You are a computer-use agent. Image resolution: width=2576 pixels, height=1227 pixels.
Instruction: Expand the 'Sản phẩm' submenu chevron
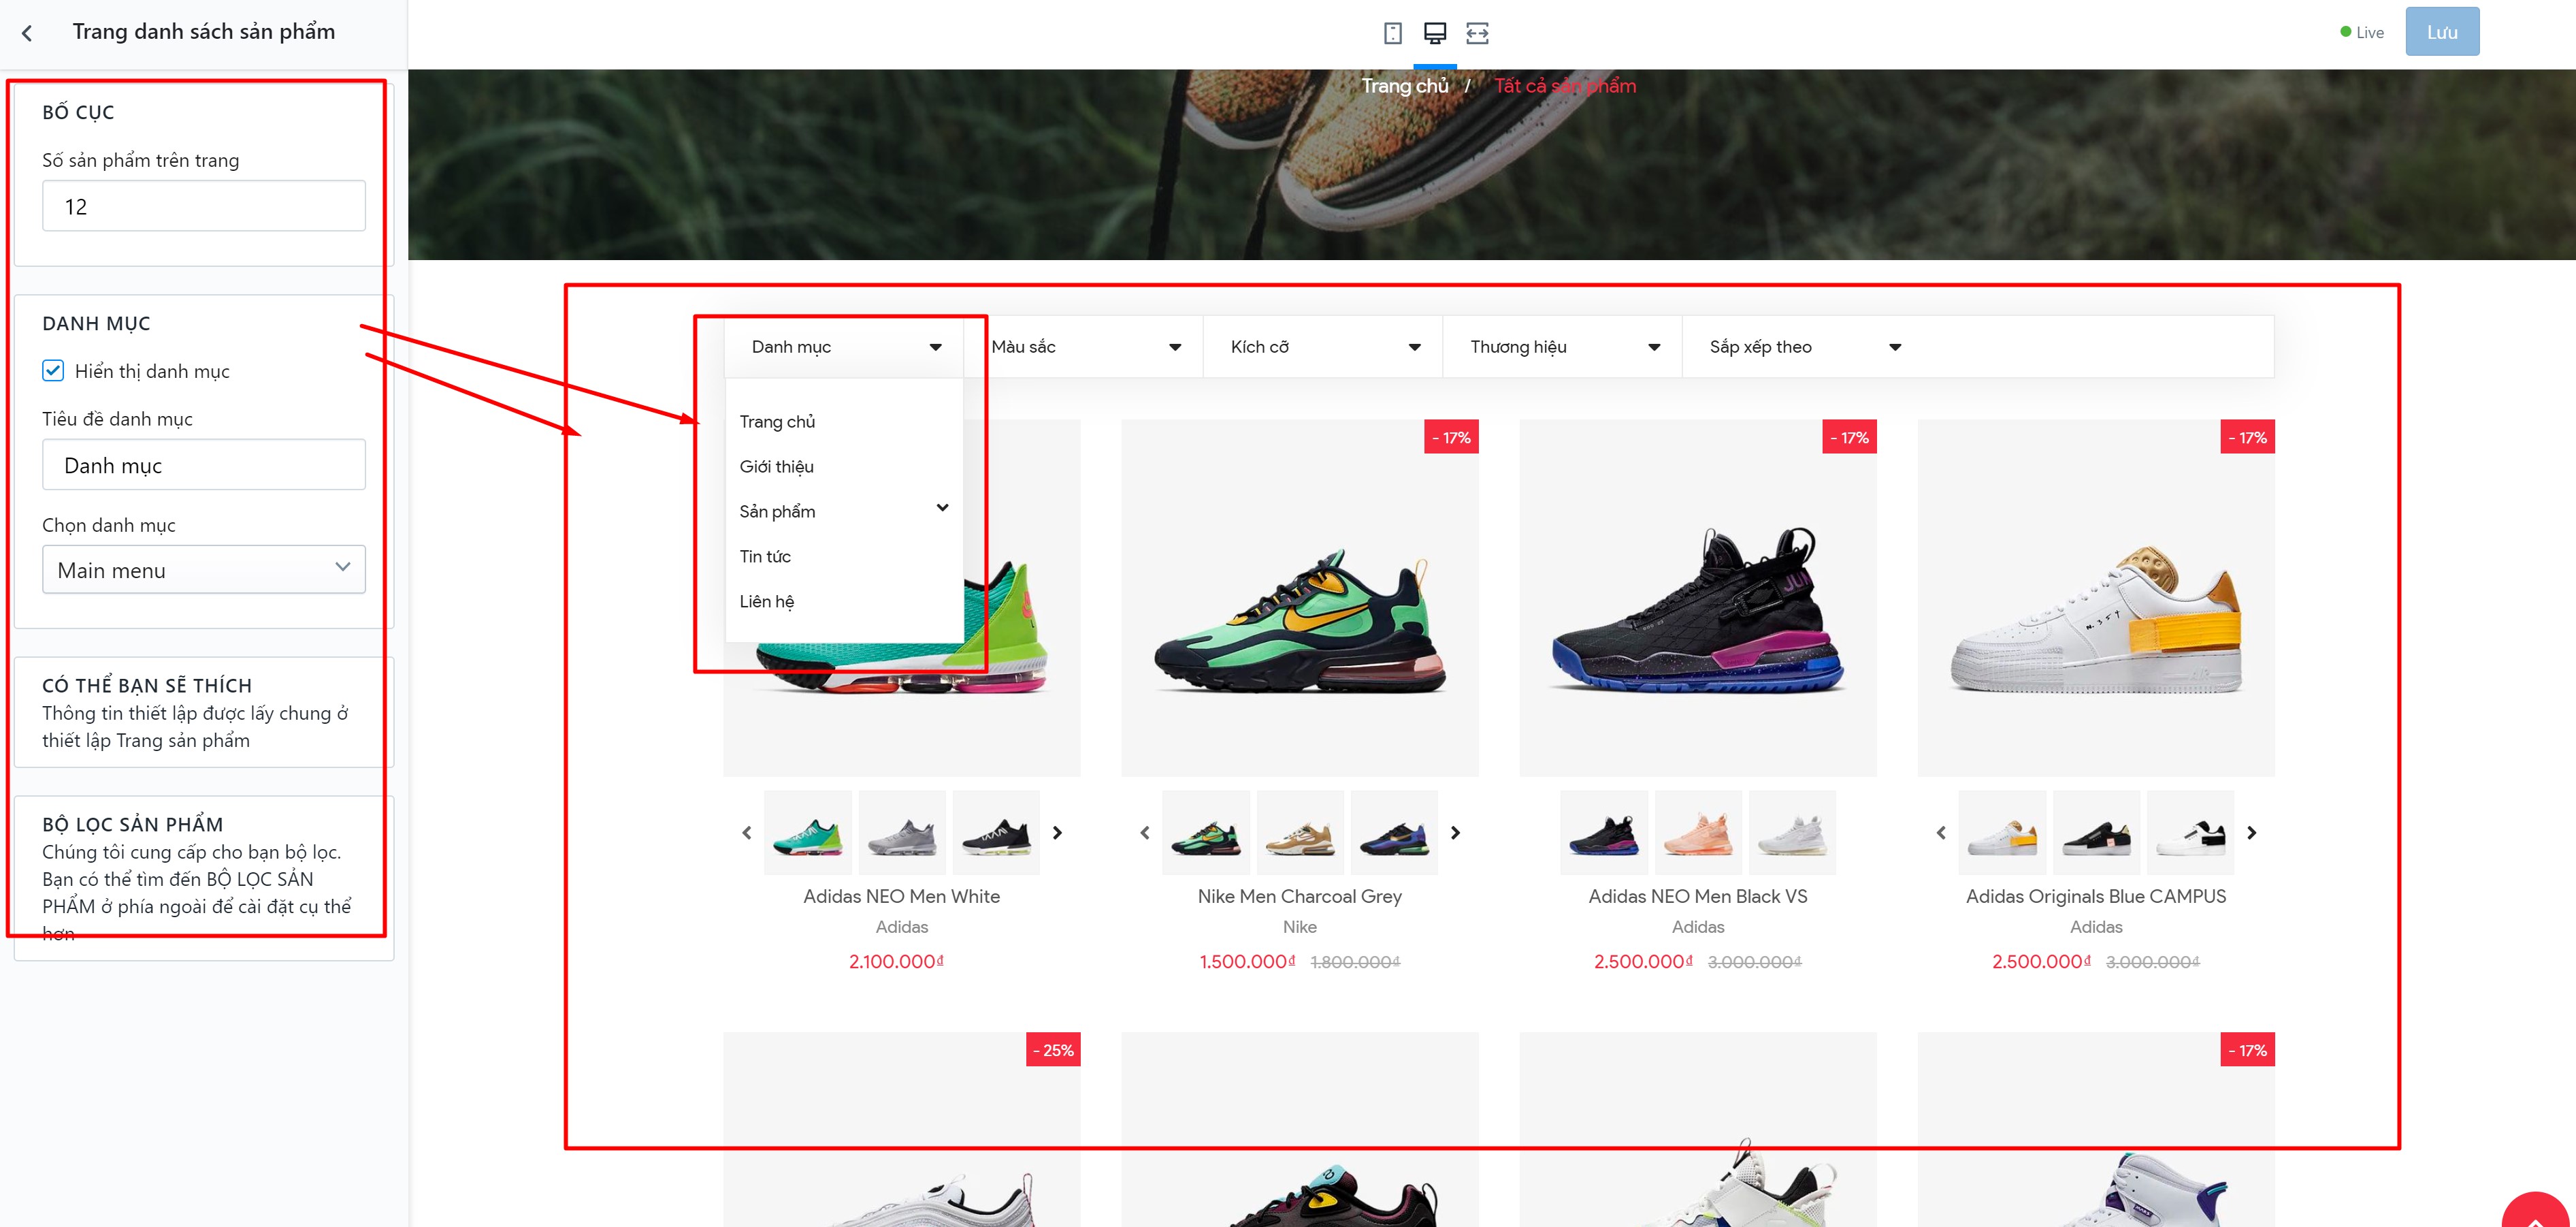tap(942, 509)
